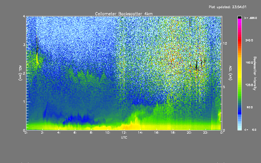Click the '10' kft label on right axis
The image size is (261, 163).
point(225,44)
